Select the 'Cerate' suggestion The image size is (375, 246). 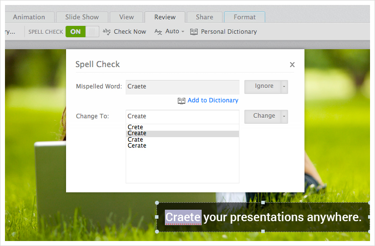pos(137,146)
